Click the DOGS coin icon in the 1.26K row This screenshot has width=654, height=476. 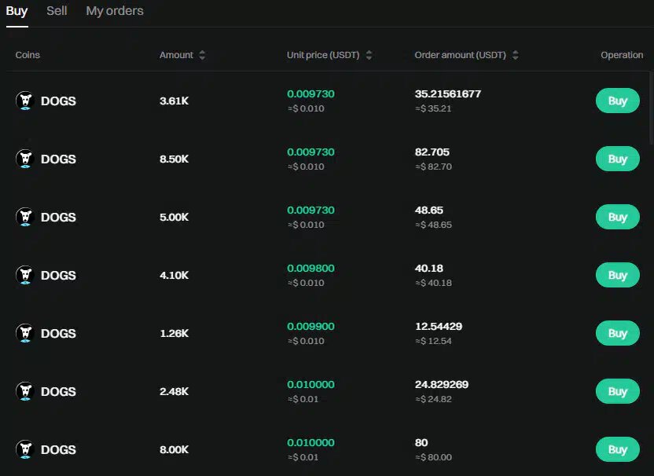(x=25, y=333)
